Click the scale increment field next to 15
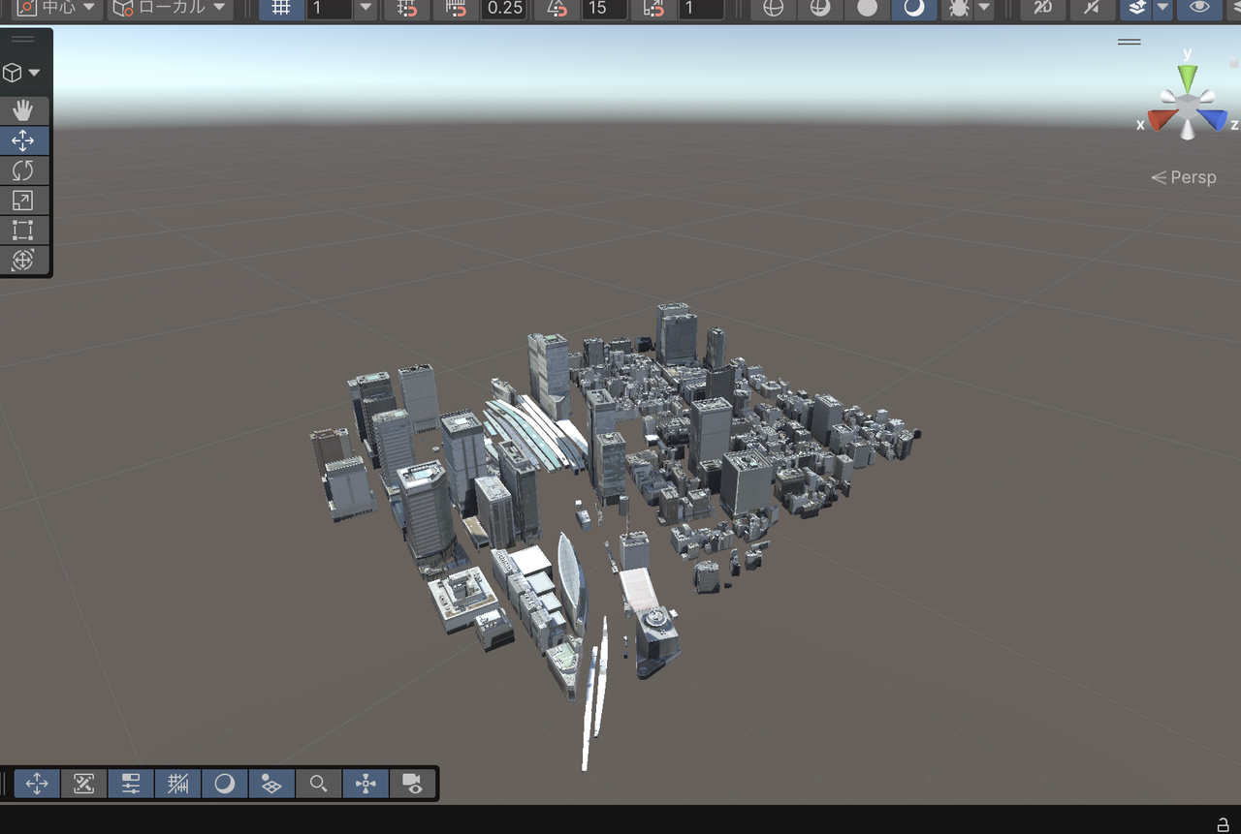 701,9
